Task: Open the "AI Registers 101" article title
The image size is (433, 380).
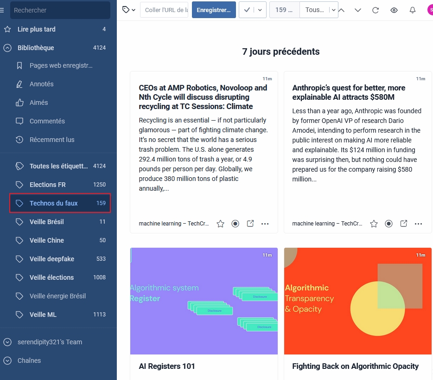Action: pos(167,366)
